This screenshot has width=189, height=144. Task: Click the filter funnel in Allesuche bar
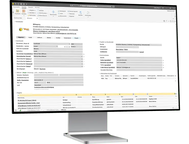[79, 6]
